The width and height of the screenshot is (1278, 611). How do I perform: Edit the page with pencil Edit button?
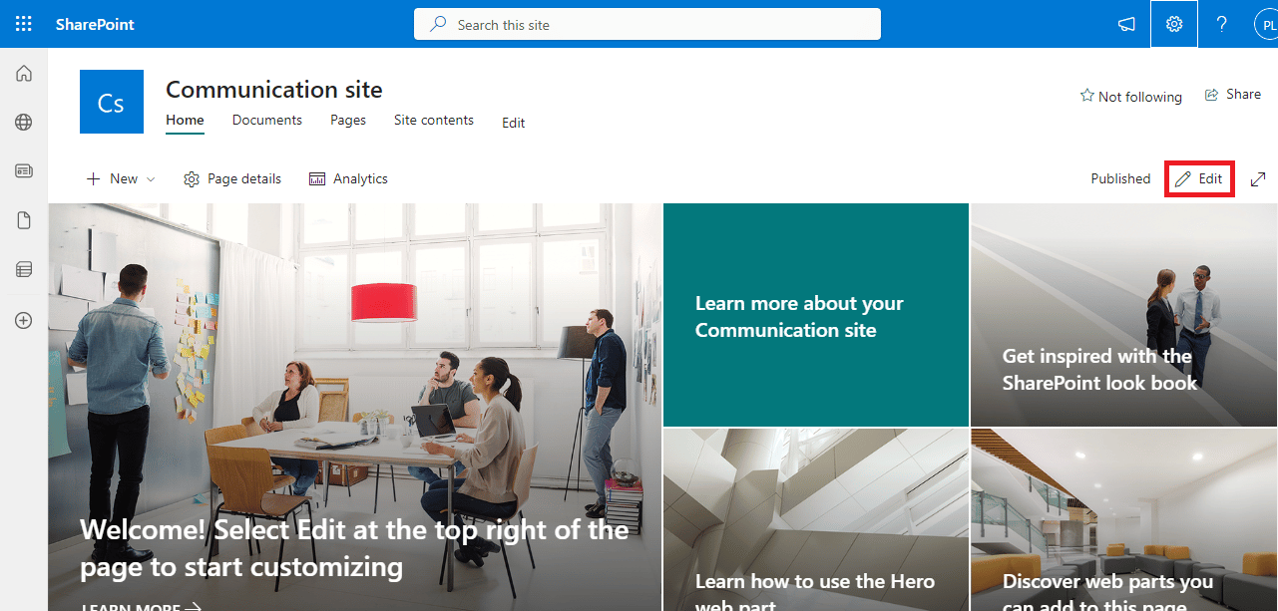(x=1199, y=178)
